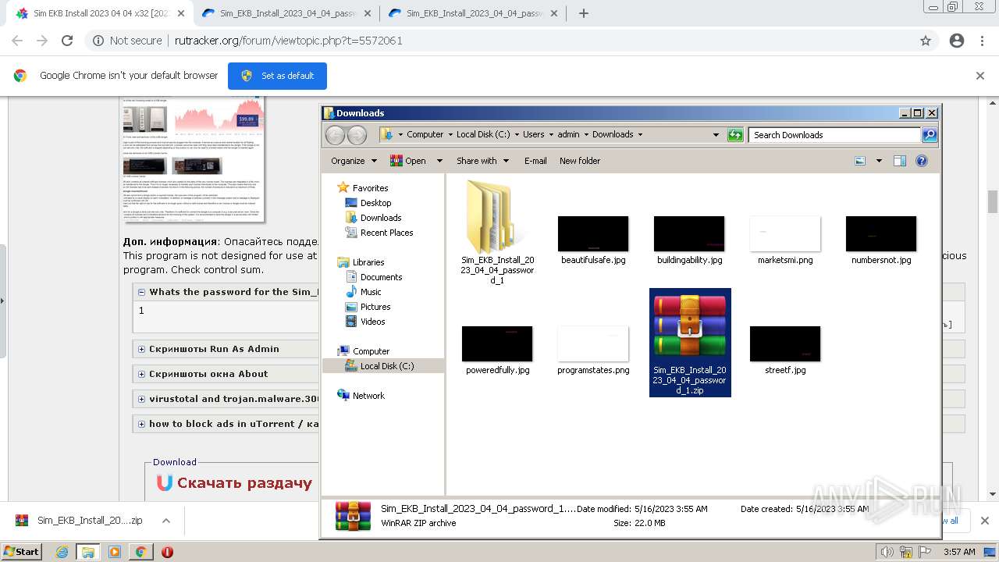Image resolution: width=999 pixels, height=562 pixels.
Task: Expand options chevron for downloaded zip in Chrome
Action: [x=166, y=521]
